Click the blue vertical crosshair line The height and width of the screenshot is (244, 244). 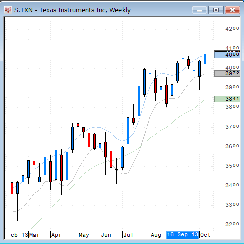pos(183,124)
